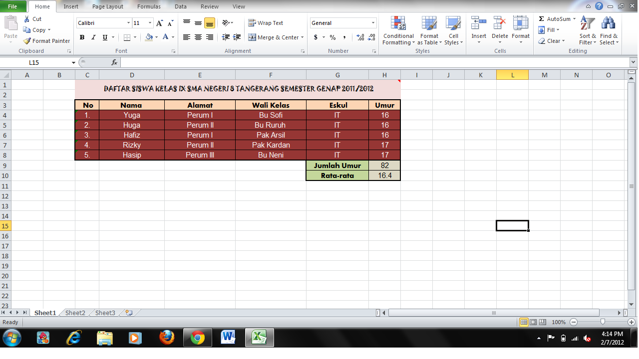639x359 pixels.
Task: Click the Format Painter tool
Action: coord(47,41)
